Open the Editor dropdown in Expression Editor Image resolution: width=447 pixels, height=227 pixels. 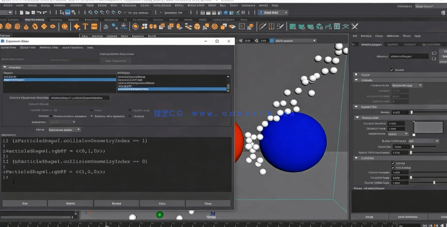pos(64,130)
